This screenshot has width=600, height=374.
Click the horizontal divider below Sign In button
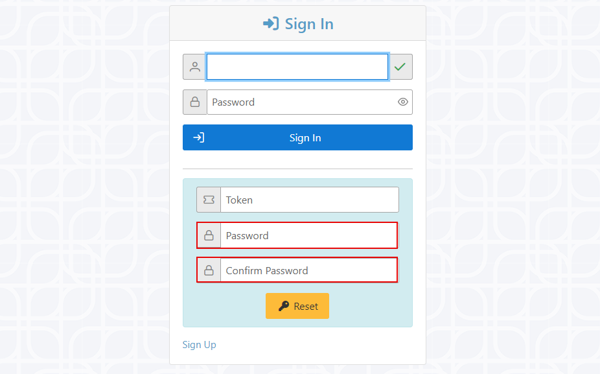coord(297,169)
